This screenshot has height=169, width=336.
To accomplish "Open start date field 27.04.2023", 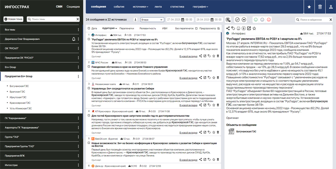I will click(x=179, y=20).
